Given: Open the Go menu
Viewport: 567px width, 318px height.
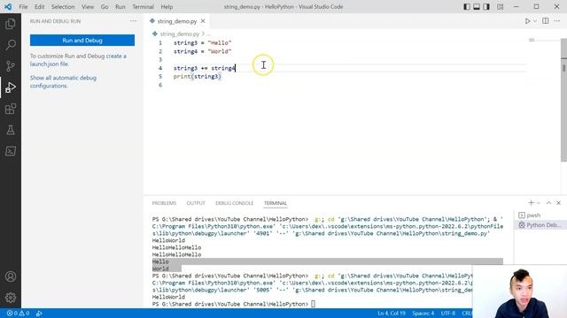Looking at the screenshot, I should 105,7.
